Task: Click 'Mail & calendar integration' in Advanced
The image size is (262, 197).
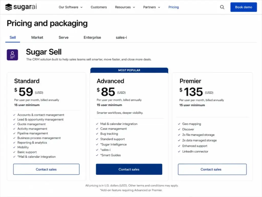Action: pos(119,124)
